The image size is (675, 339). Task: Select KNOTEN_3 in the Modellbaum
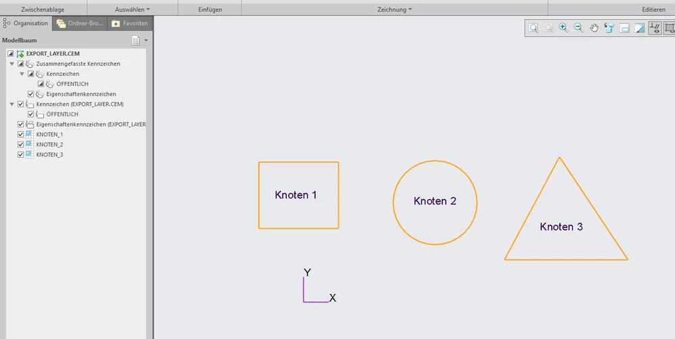49,154
